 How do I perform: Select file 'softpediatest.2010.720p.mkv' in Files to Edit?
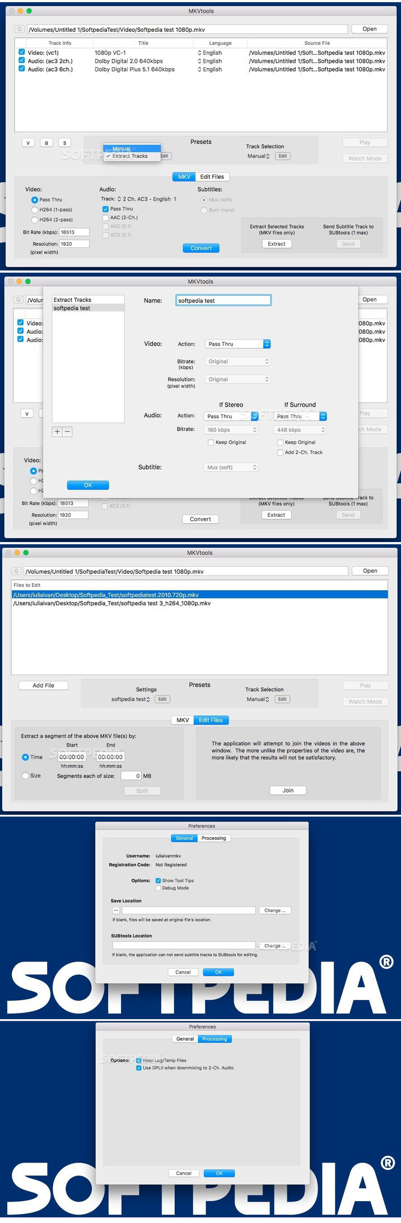point(199,595)
